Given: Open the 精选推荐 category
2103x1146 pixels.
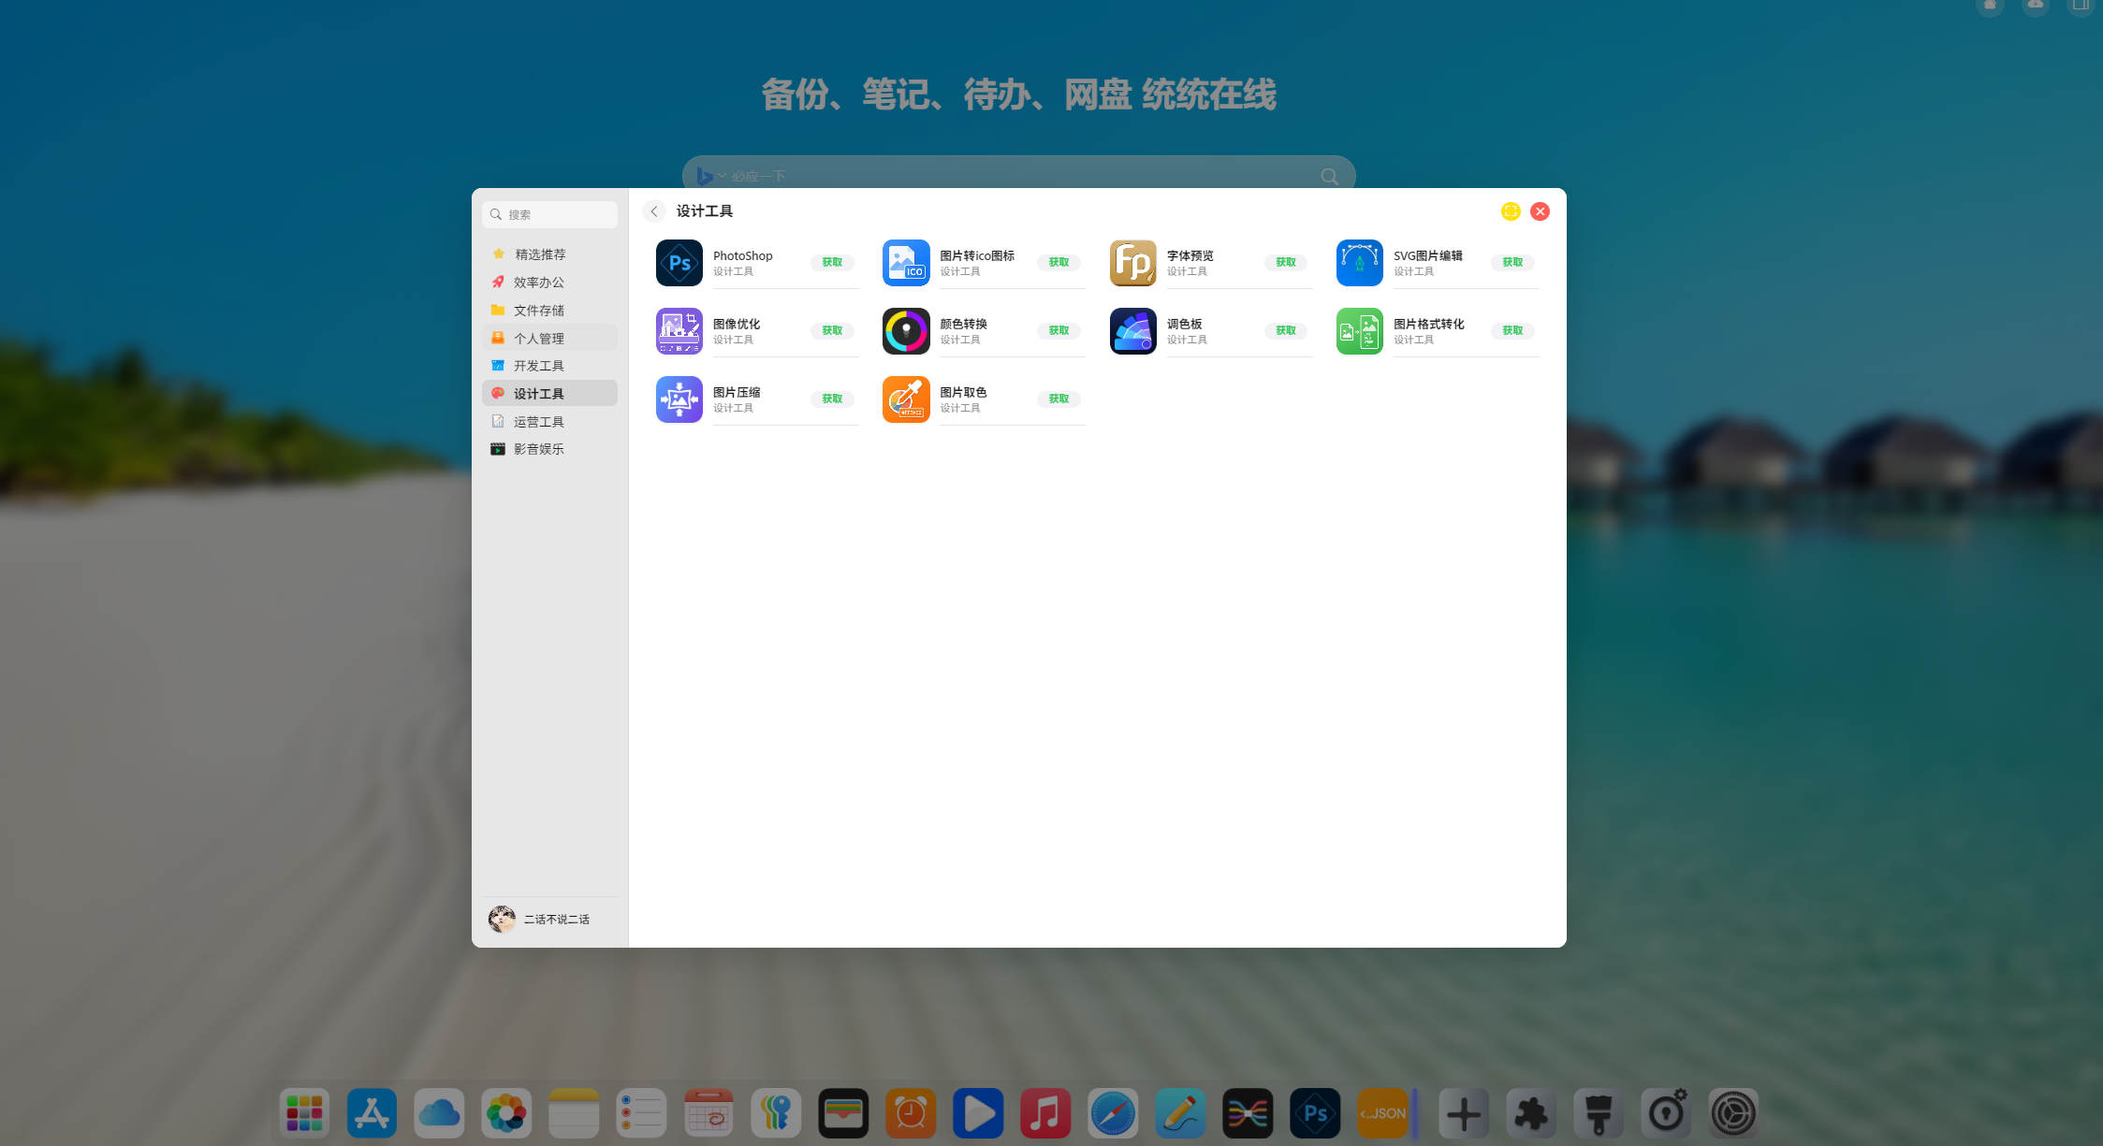Looking at the screenshot, I should pyautogui.click(x=549, y=254).
